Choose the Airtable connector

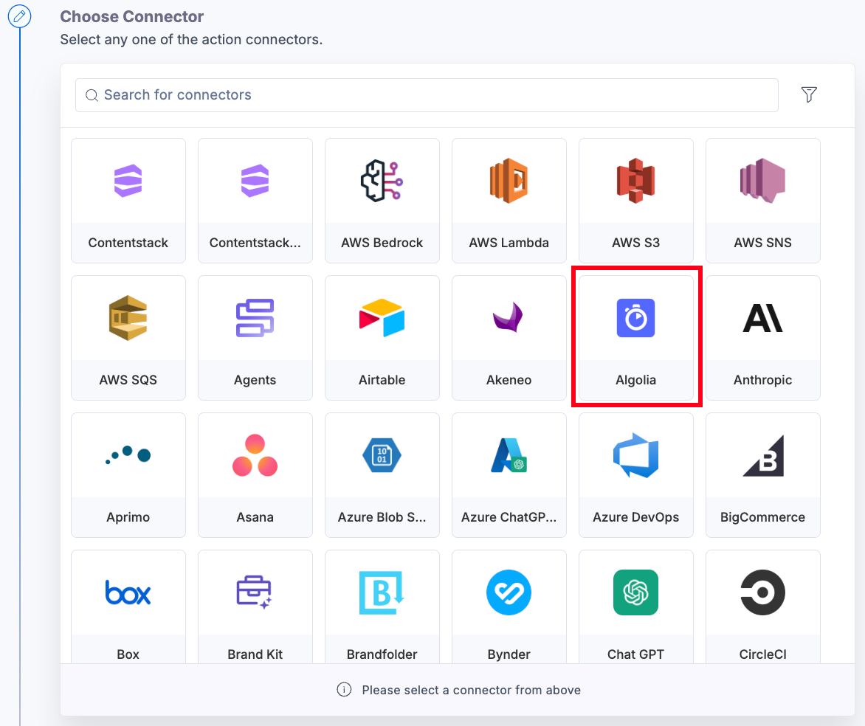tap(382, 338)
